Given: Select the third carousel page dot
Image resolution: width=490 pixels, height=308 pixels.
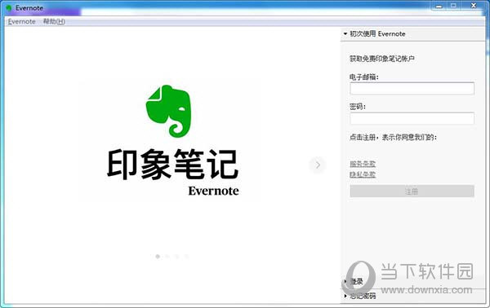Looking at the screenshot, I should pyautogui.click(x=177, y=256).
